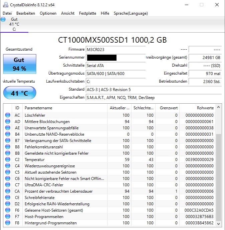Click status icon of CA Prozent der verbrauchten Lebensdauer
225x230 pixels.
[8, 191]
